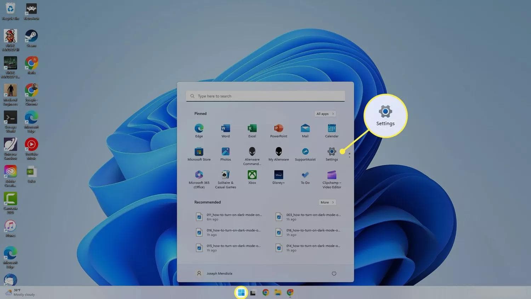Open recommended file 003_how-to-turn-on-dark-mode-o
The width and height of the screenshot is (531, 299).
click(x=308, y=217)
